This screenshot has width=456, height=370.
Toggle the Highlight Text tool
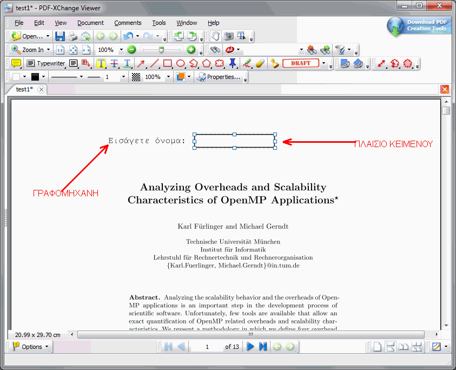(101, 63)
